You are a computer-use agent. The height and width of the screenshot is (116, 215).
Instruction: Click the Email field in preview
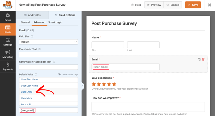click(126, 67)
